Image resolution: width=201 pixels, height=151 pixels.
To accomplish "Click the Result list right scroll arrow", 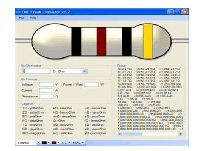I will pyautogui.click(x=181, y=134).
